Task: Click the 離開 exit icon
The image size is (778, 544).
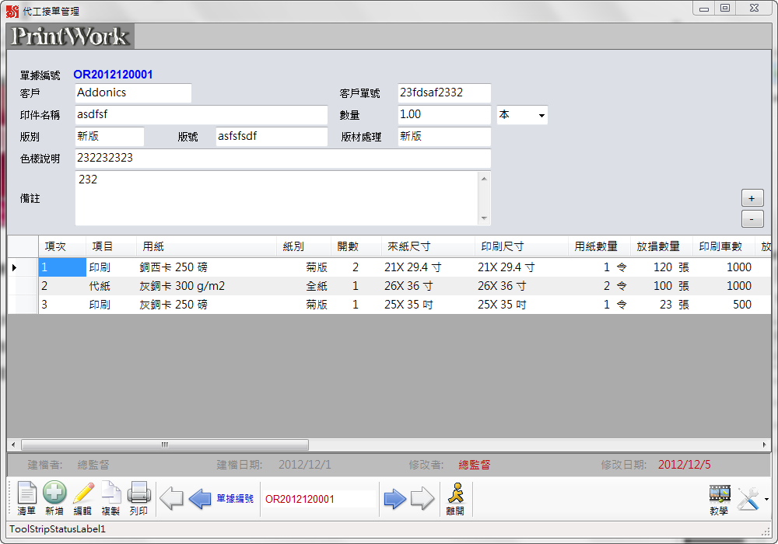Action: (455, 497)
